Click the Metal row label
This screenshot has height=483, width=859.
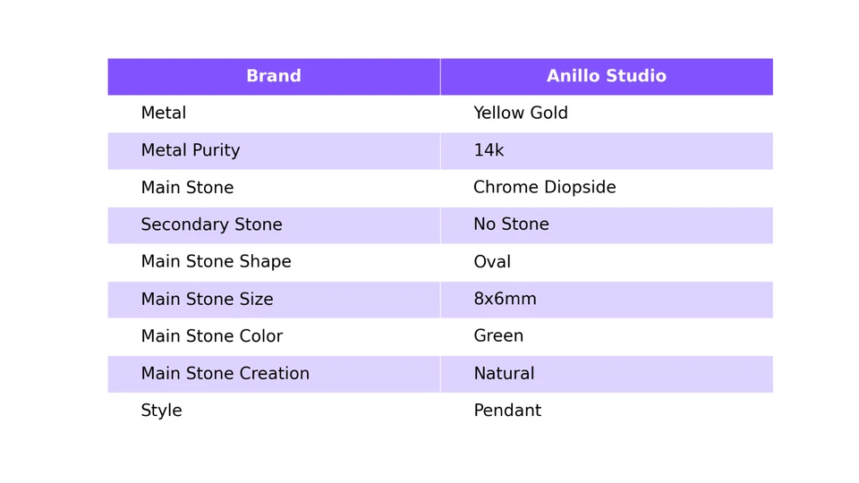pyautogui.click(x=164, y=114)
